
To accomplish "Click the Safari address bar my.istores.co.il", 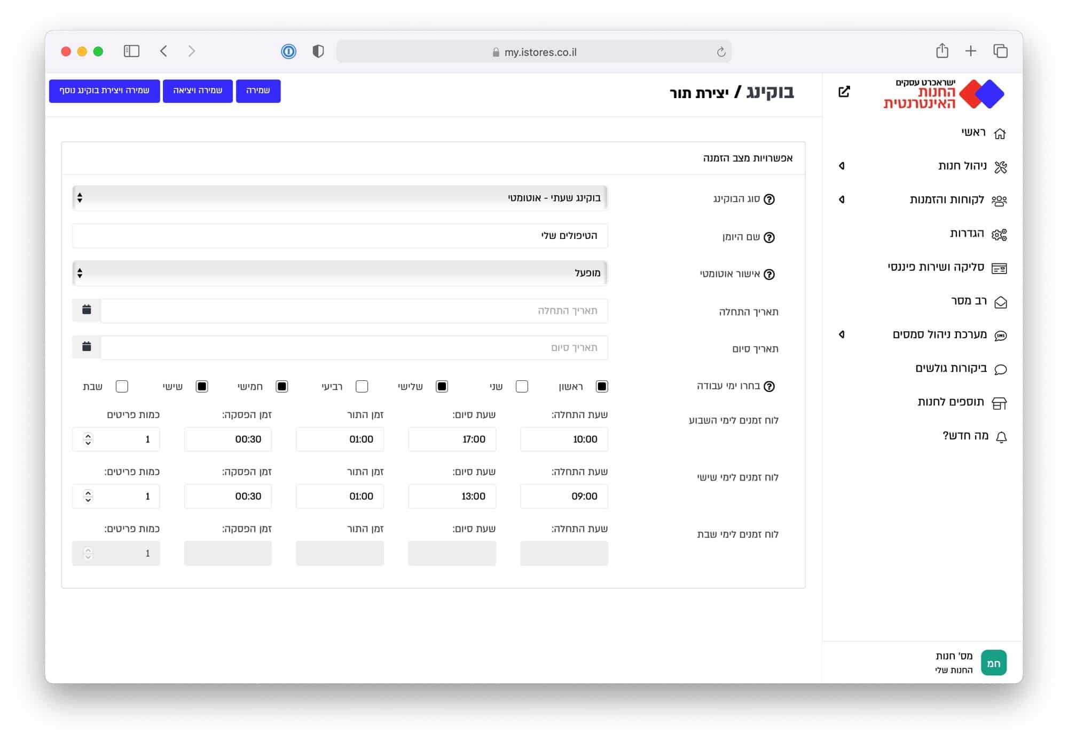I will pos(534,52).
